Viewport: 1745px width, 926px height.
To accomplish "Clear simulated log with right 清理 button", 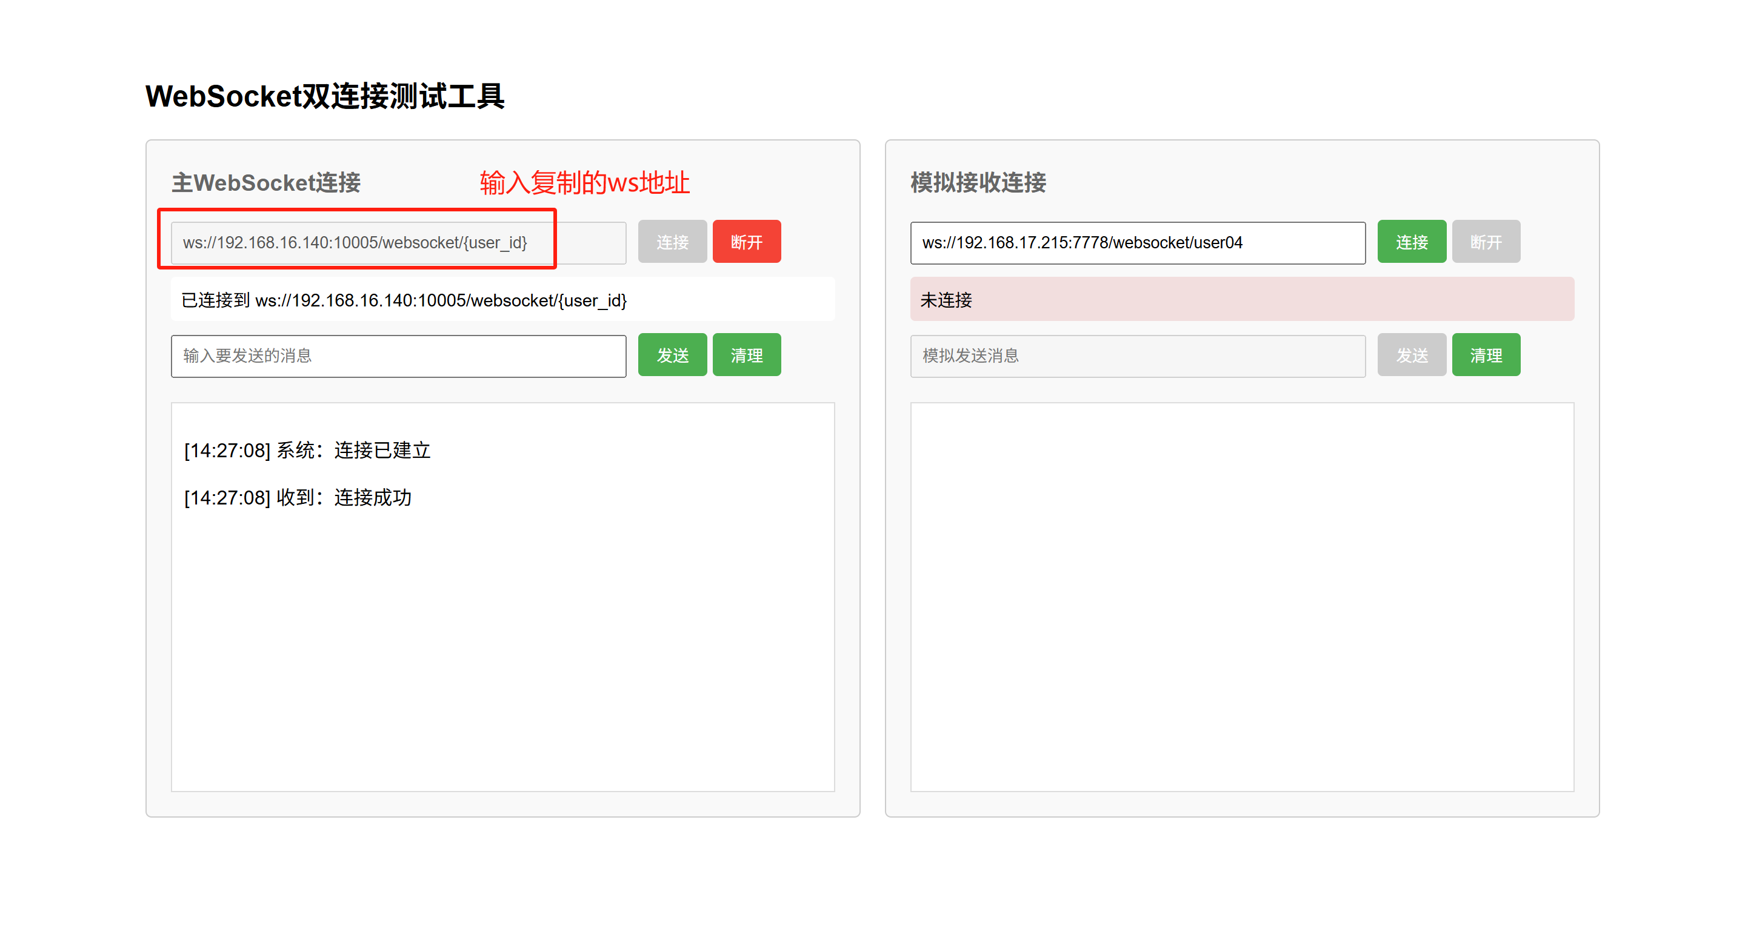I will (x=1486, y=355).
